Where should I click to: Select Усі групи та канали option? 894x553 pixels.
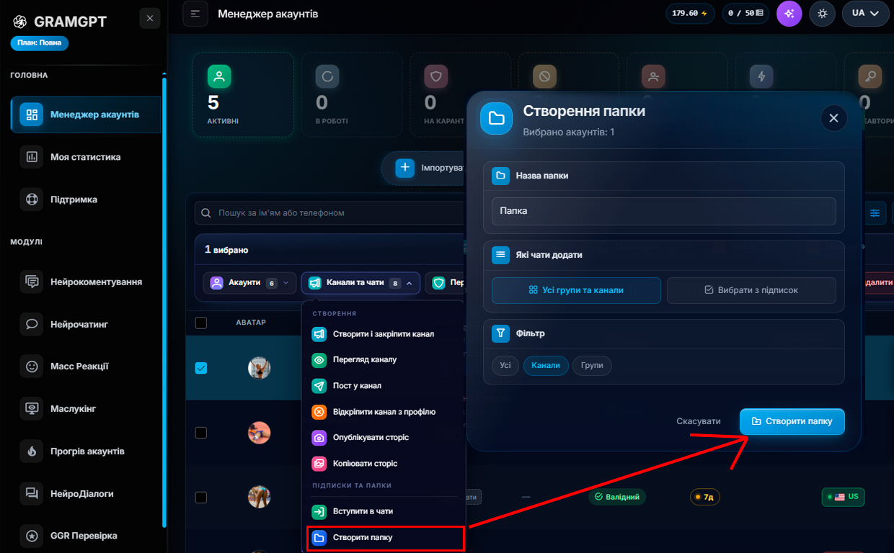(576, 290)
